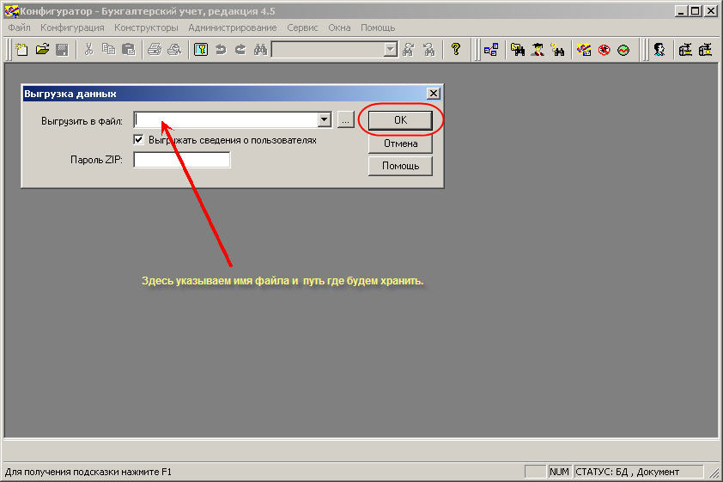723x482 pixels.
Task: Click the Print preview icon
Action: pyautogui.click(x=174, y=49)
